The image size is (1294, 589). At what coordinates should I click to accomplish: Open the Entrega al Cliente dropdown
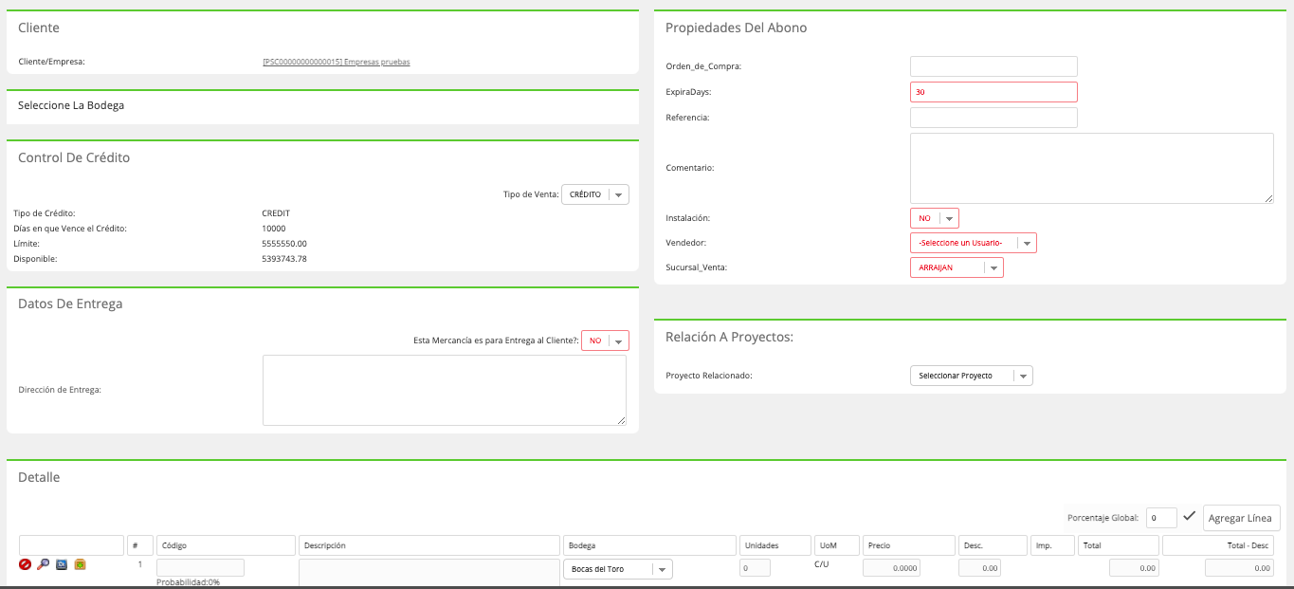point(605,341)
